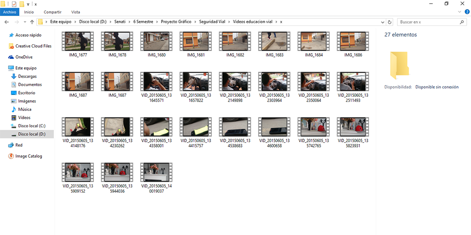
Task: Open Acceso rápido in the sidebar
Action: [25, 35]
